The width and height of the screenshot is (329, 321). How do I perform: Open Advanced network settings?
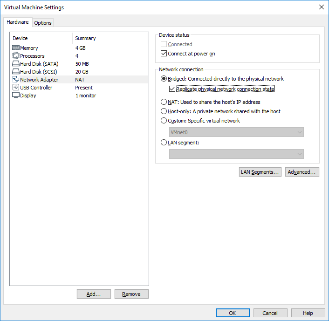point(302,172)
